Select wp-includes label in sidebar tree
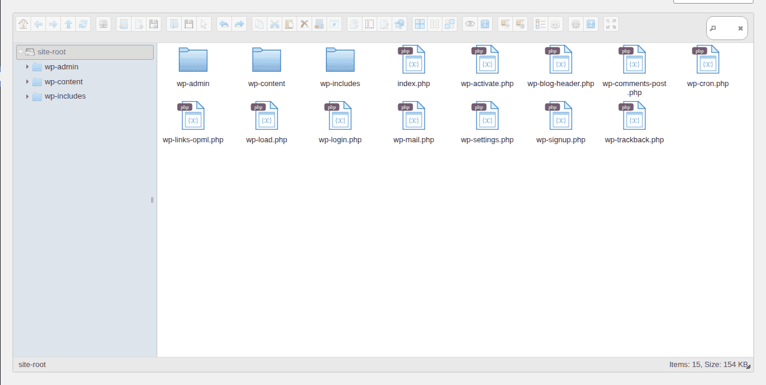 (65, 96)
